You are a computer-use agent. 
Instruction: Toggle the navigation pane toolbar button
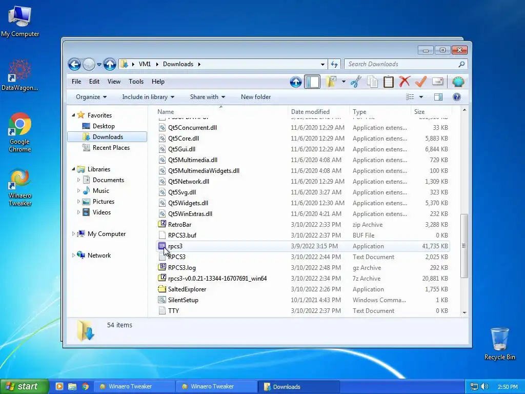point(312,82)
